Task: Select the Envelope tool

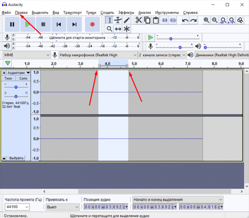Action: click(x=118, y=20)
